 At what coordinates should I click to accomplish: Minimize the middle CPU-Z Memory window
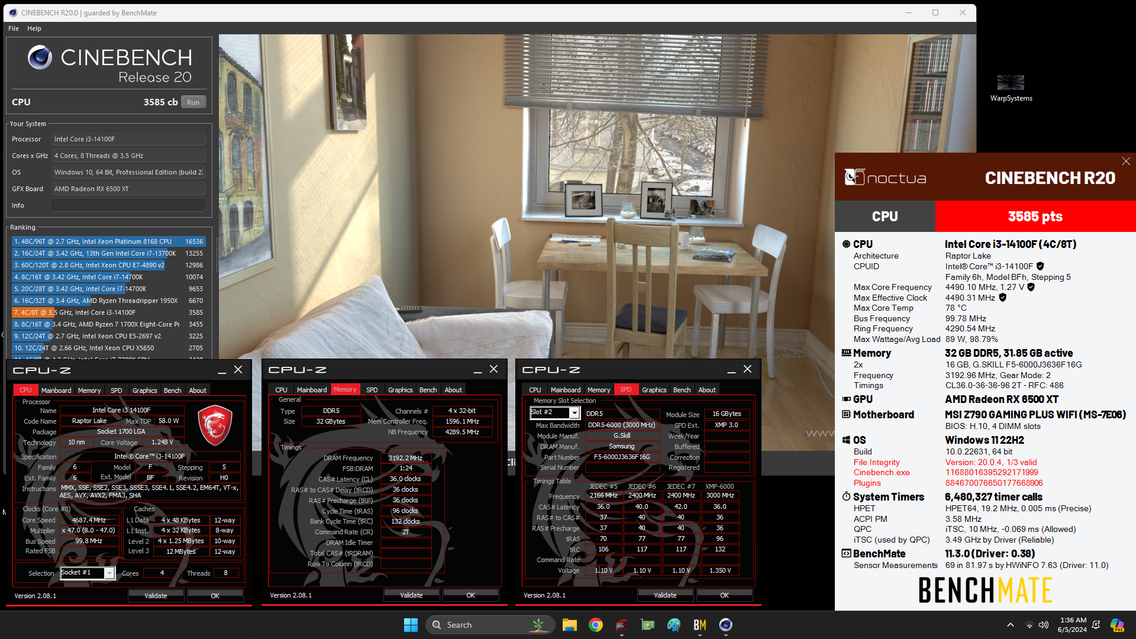tap(477, 370)
